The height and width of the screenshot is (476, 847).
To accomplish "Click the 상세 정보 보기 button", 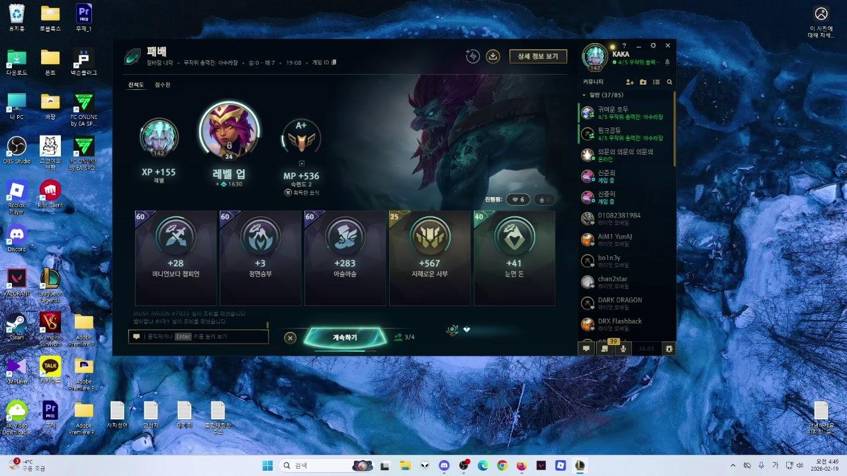I will pos(539,57).
